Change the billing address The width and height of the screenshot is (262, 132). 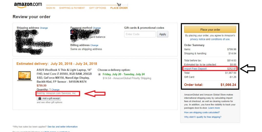point(94,45)
